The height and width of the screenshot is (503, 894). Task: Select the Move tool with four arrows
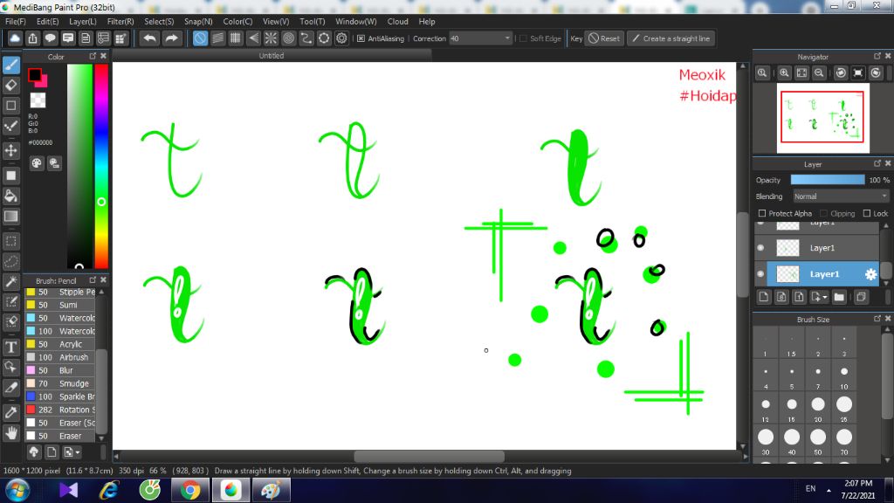10,150
